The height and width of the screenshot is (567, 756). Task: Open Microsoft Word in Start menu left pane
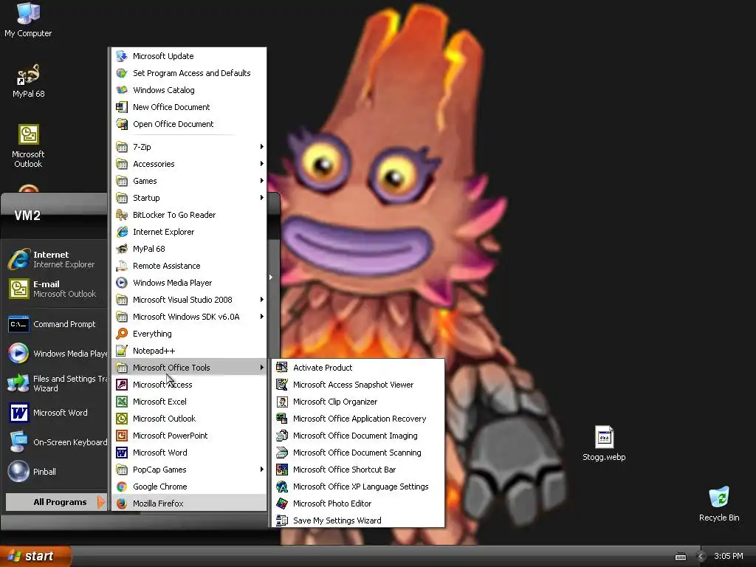tap(55, 413)
